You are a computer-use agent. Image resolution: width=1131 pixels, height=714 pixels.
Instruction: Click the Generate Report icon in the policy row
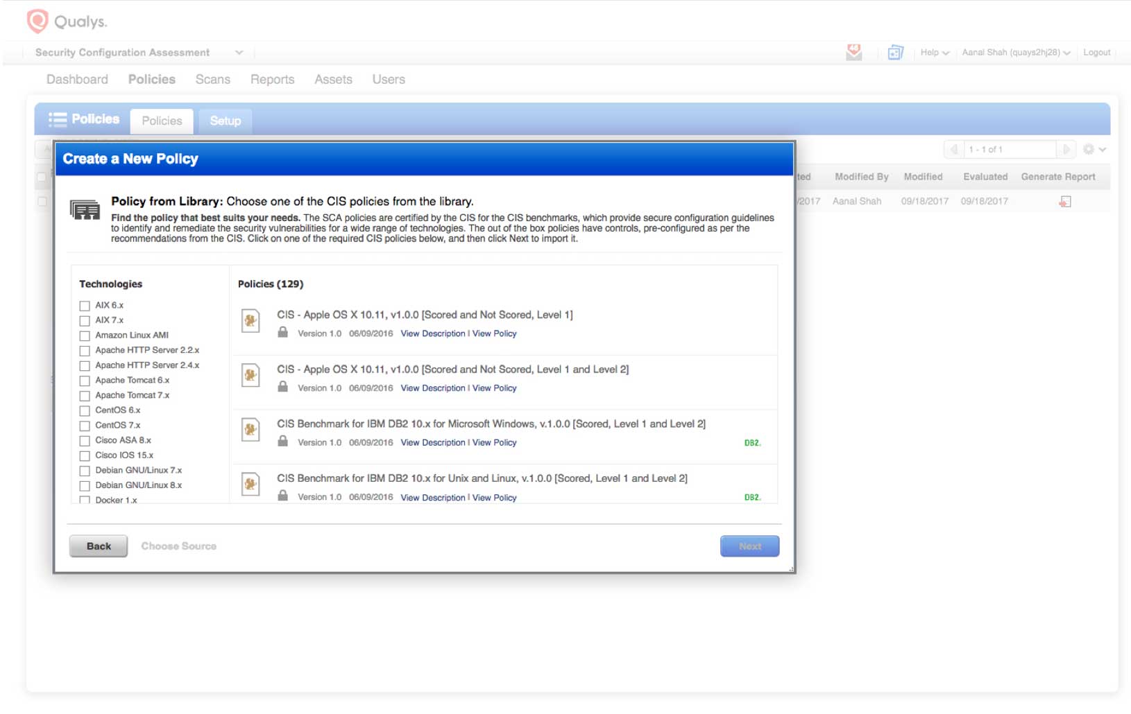coord(1065,201)
